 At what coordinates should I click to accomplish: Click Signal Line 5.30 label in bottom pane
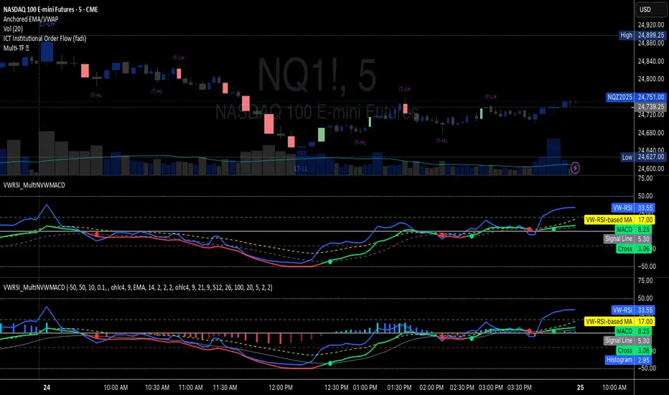tap(627, 340)
